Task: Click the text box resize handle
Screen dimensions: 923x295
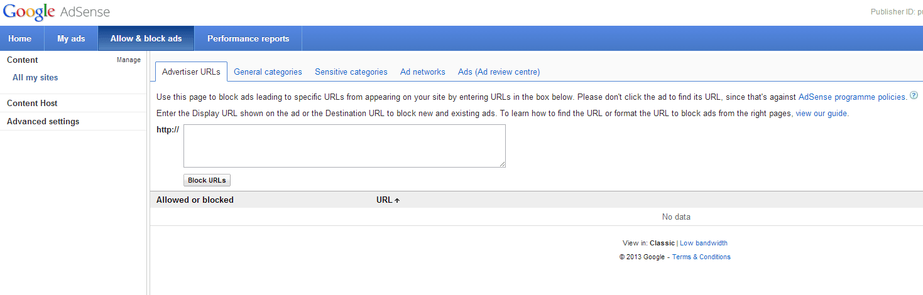Action: (x=502, y=164)
